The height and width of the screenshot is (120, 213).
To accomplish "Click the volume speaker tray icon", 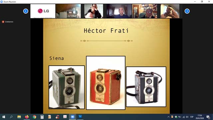I will pyautogui.click(x=187, y=117).
